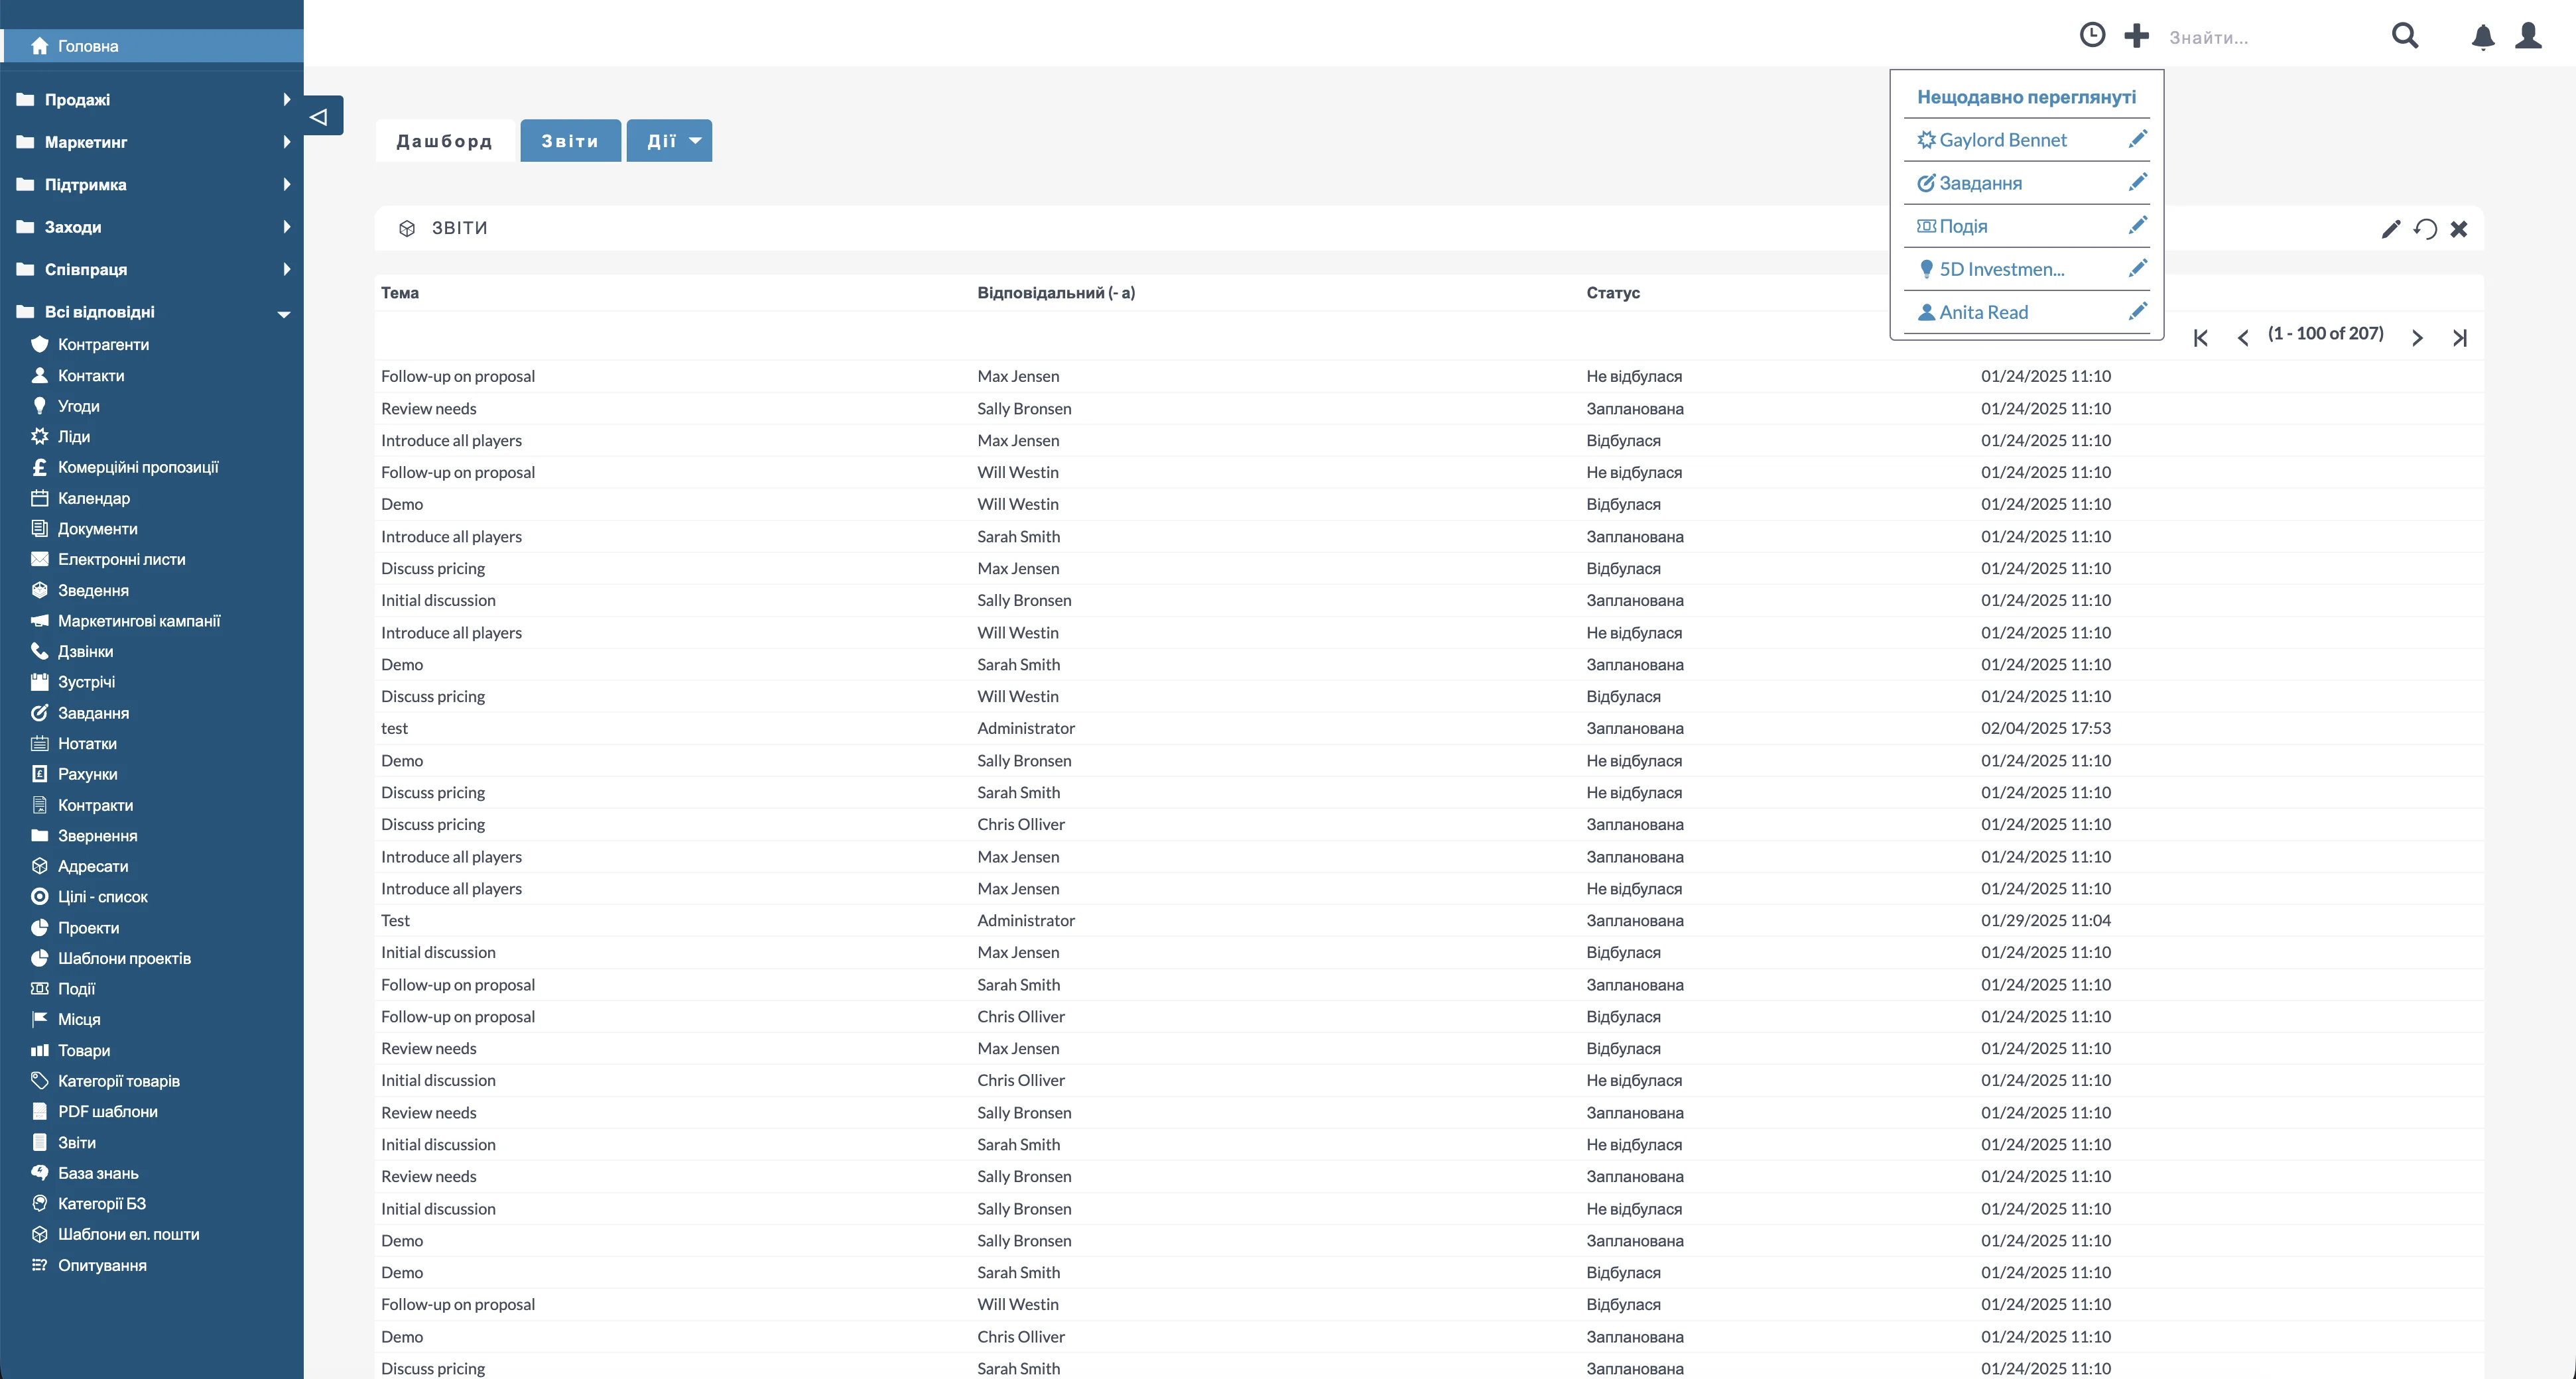2576x1379 pixels.
Task: Click pencil icon beside Gaylord Bennet
Action: 2137,140
